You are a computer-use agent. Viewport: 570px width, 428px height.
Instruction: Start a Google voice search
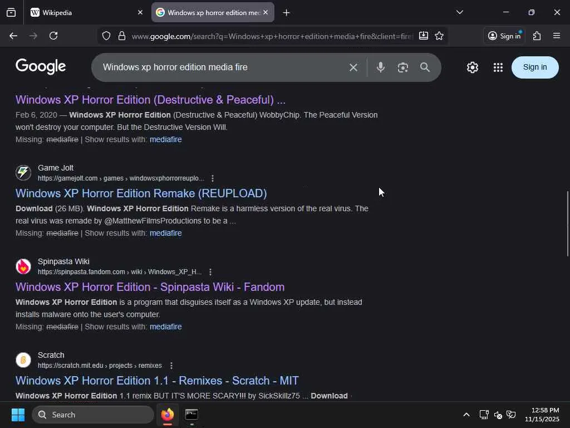click(x=381, y=67)
